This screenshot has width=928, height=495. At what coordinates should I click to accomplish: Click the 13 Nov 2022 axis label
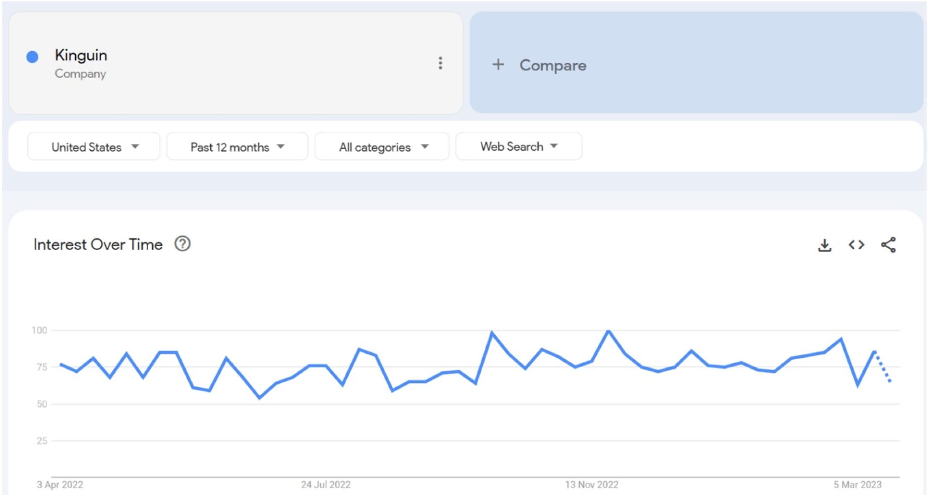(x=592, y=485)
